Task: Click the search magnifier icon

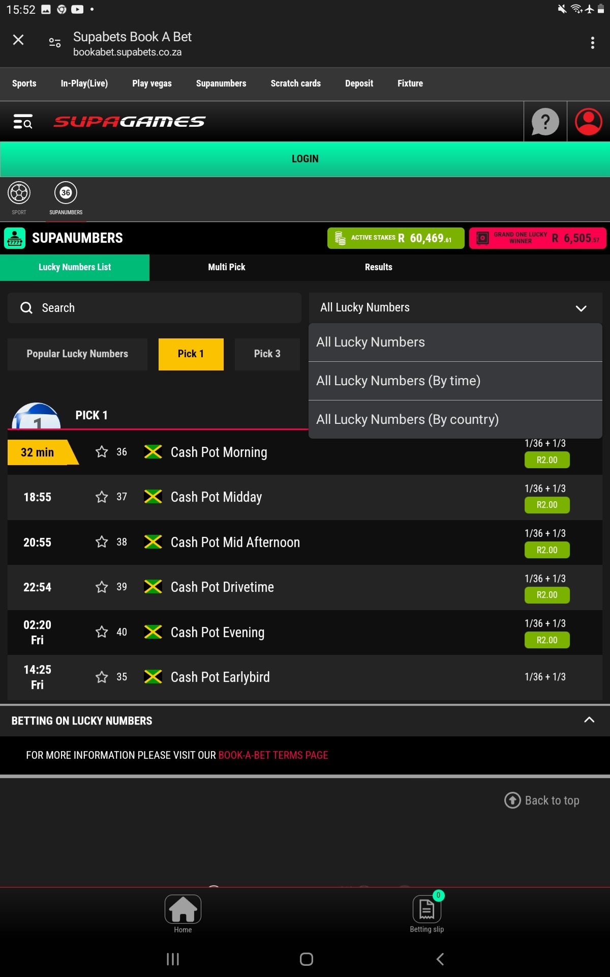Action: coord(26,308)
